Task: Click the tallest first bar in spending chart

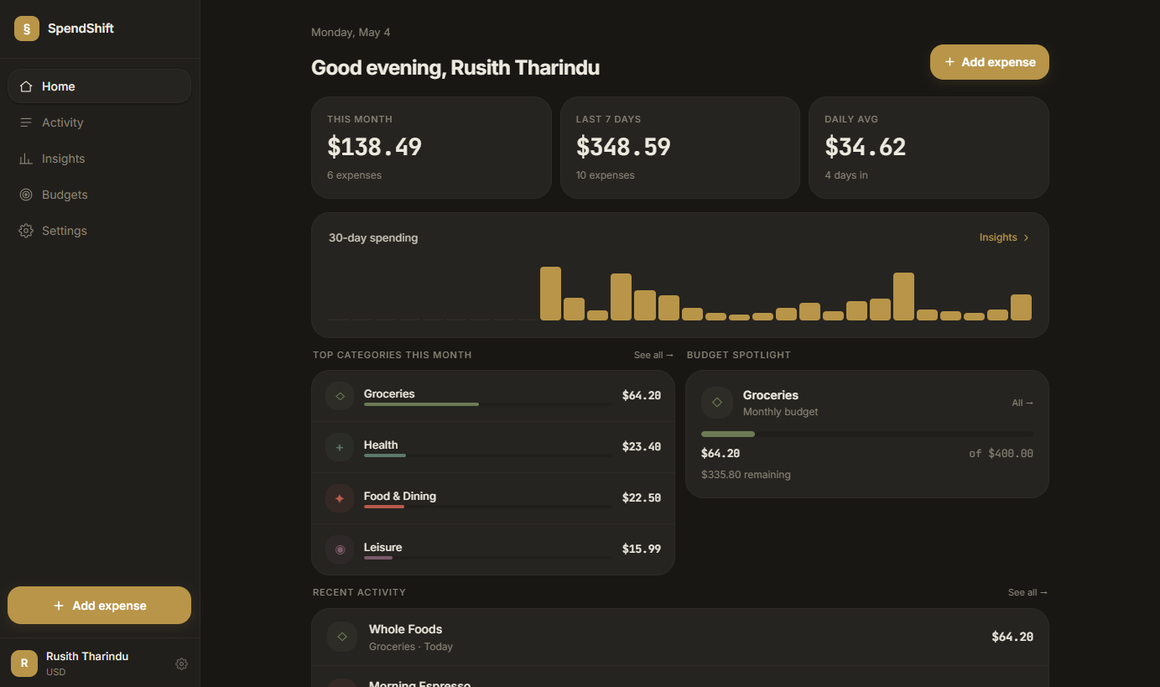Action: (x=550, y=294)
